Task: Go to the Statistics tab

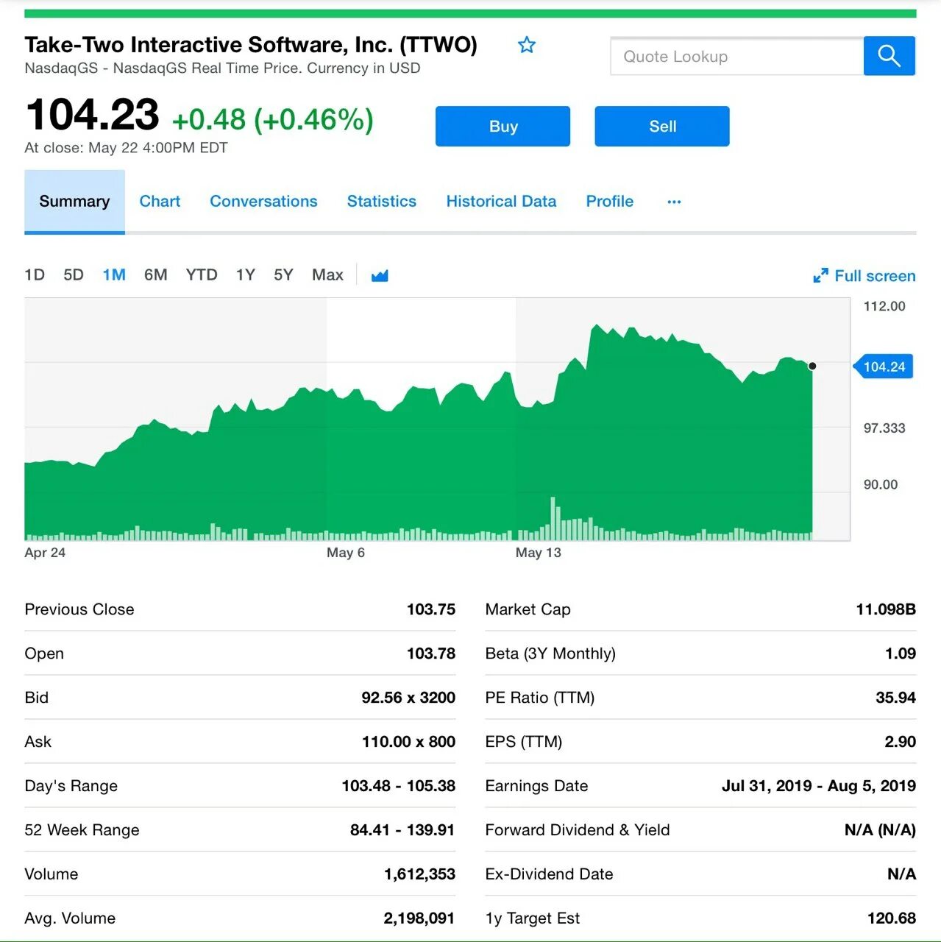Action: 382,202
